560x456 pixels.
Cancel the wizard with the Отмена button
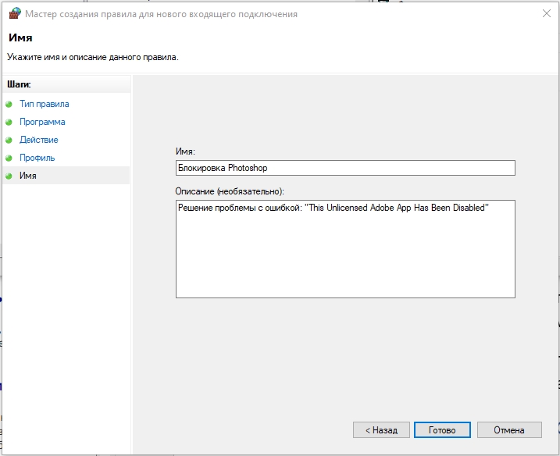[x=508, y=430]
